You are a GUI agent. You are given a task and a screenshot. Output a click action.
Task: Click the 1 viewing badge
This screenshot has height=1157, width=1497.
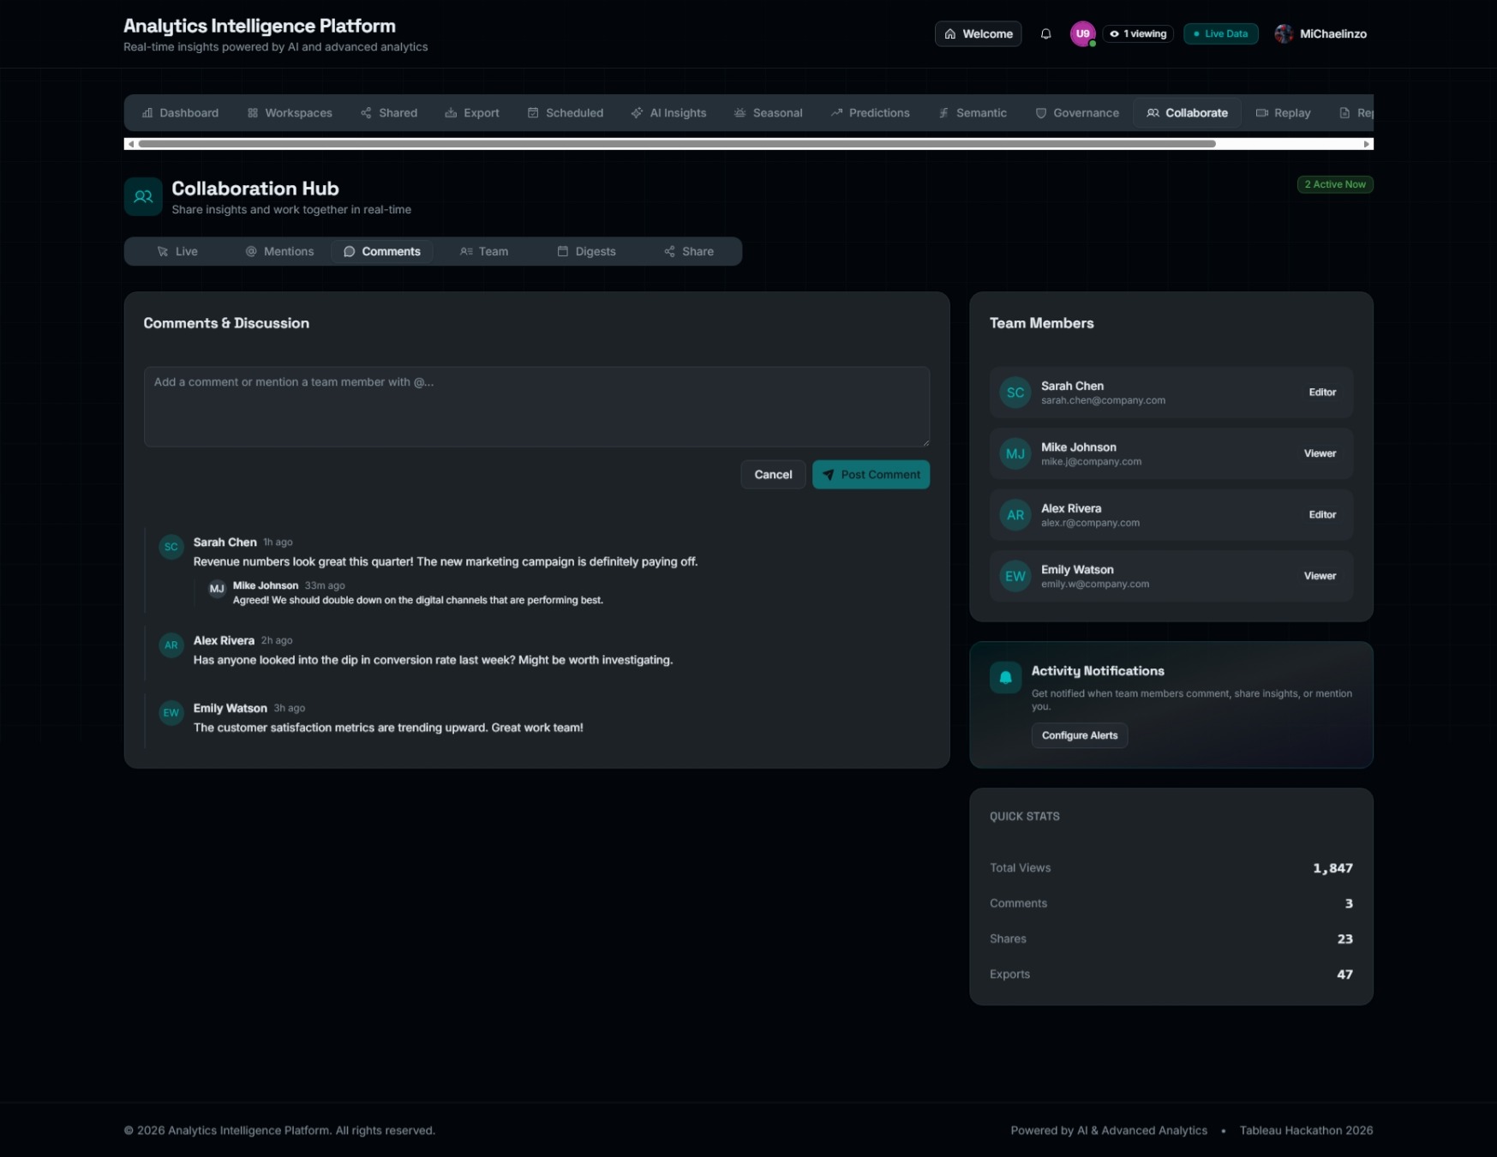coord(1138,34)
